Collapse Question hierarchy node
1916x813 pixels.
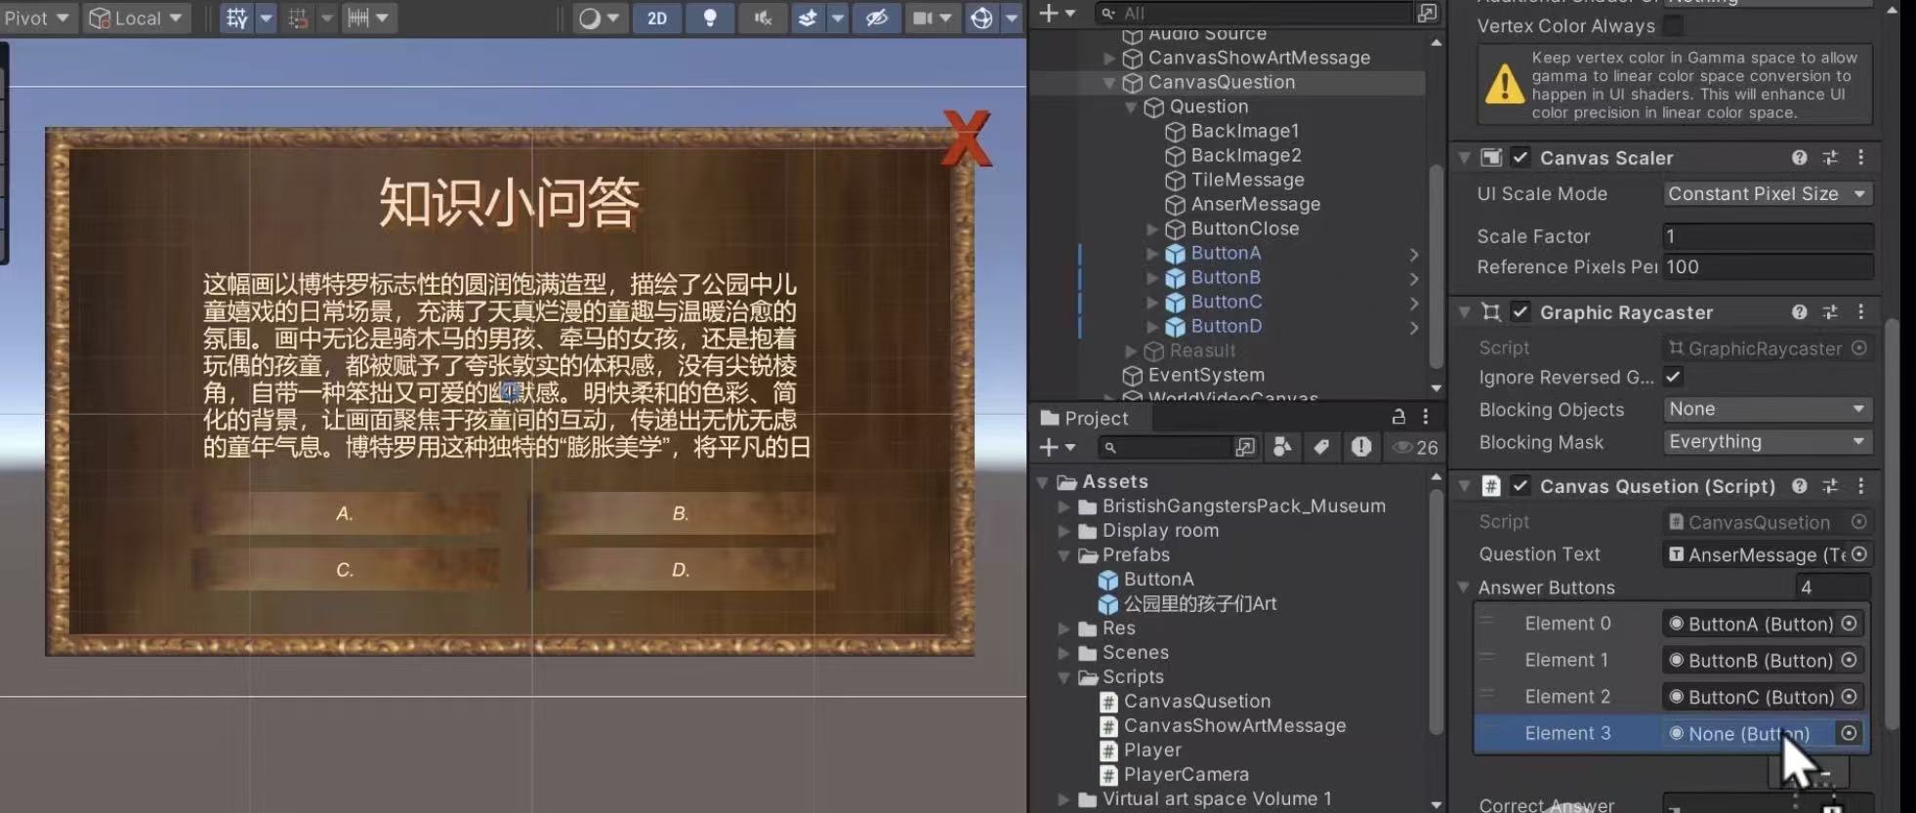coord(1131,107)
